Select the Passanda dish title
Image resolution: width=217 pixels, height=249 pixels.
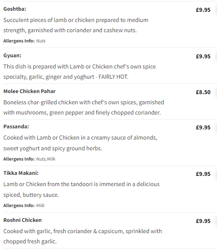pyautogui.click(x=16, y=126)
